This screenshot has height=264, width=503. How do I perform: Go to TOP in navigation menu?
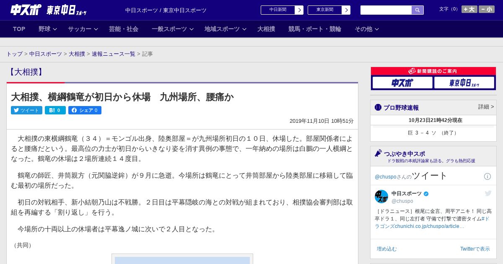pos(19,29)
